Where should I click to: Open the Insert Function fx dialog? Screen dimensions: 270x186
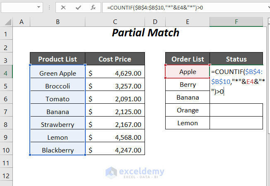click(x=93, y=7)
